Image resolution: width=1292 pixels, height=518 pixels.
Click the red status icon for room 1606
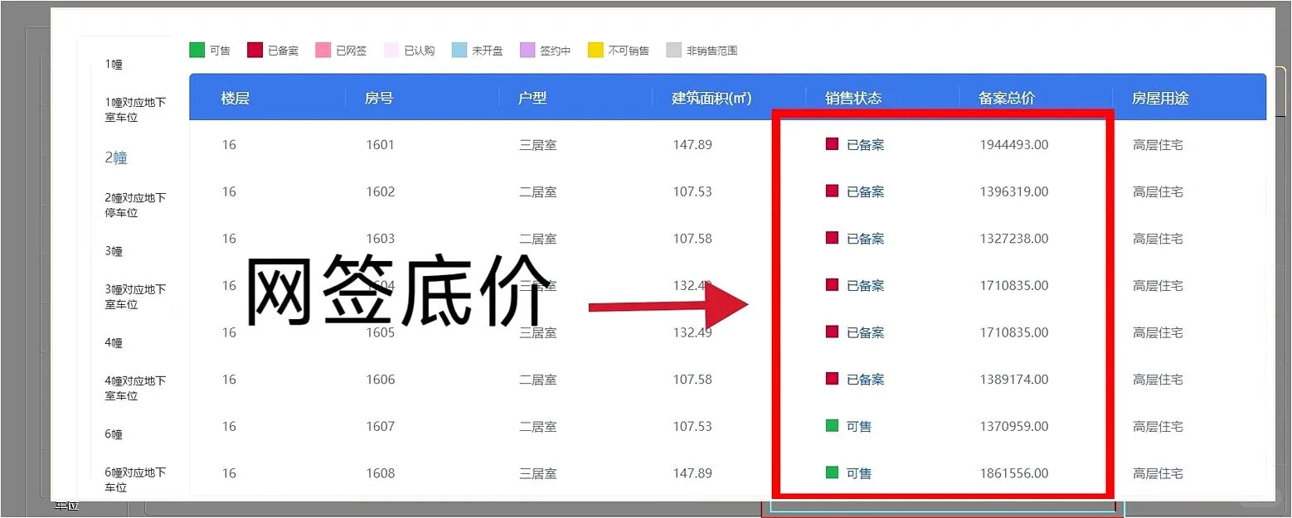tap(832, 379)
